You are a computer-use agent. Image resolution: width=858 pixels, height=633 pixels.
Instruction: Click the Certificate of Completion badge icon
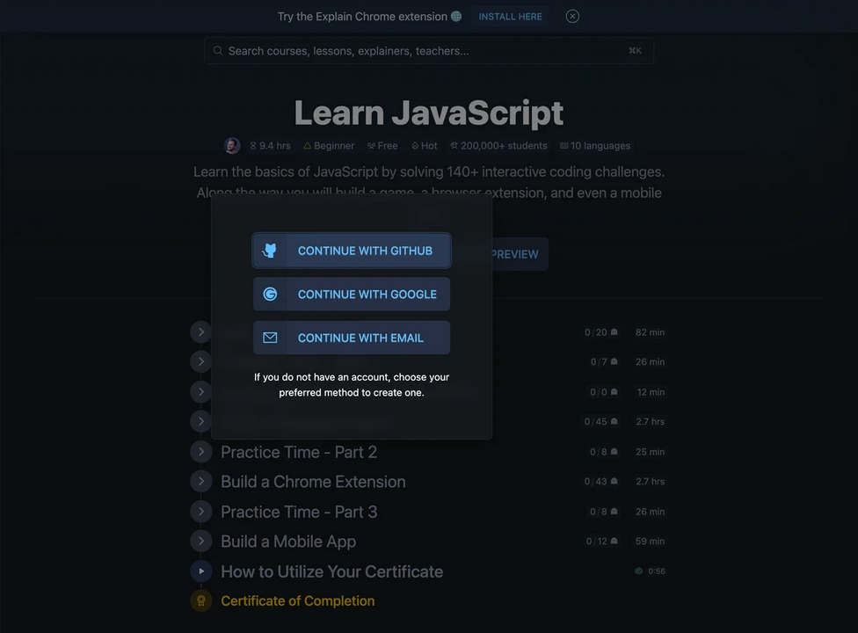(200, 600)
